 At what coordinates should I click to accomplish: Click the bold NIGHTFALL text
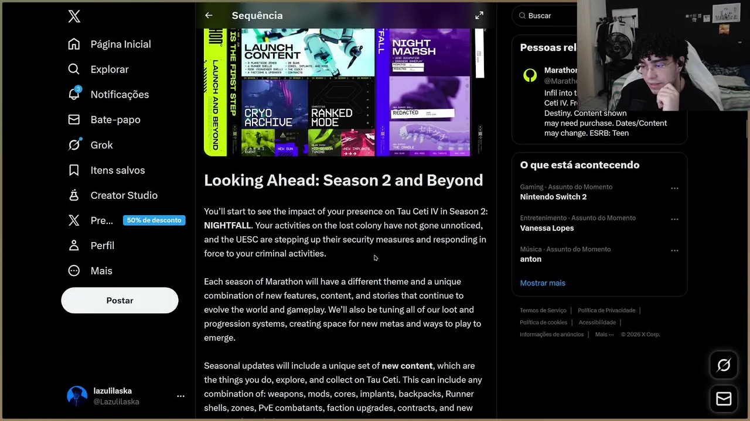pyautogui.click(x=227, y=225)
